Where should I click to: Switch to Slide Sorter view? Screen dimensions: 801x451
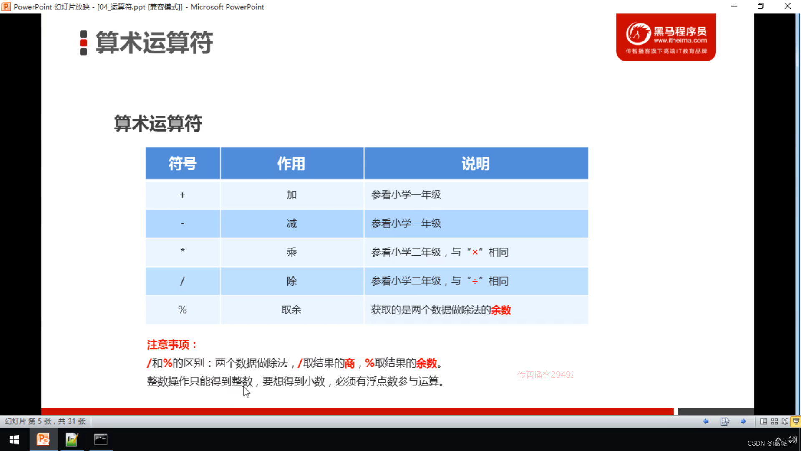click(774, 421)
